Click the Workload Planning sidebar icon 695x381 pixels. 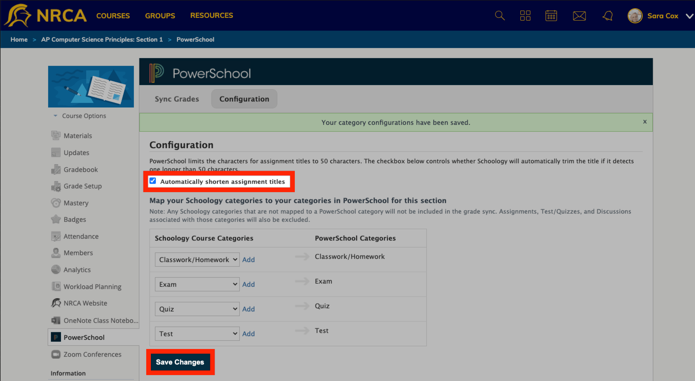(x=56, y=286)
